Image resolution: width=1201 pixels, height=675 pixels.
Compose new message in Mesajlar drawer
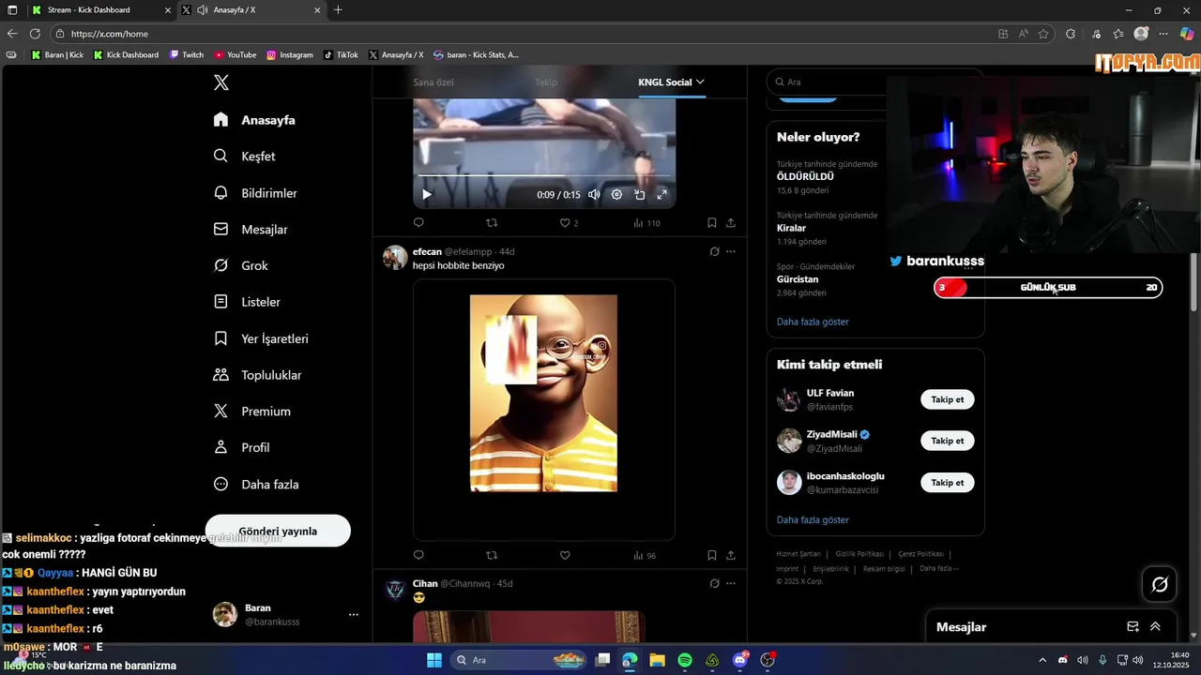[1133, 627]
